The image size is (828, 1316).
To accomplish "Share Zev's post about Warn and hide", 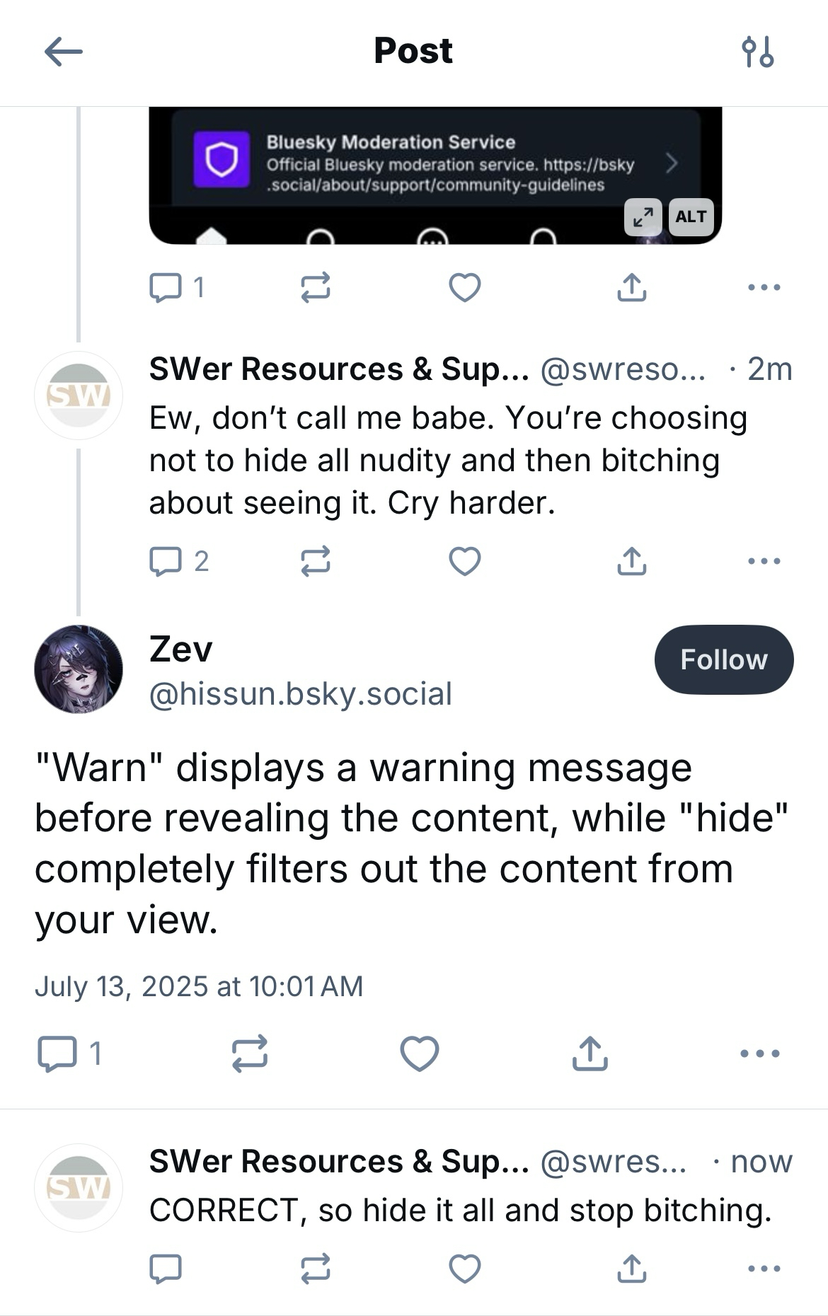I will coord(590,1054).
